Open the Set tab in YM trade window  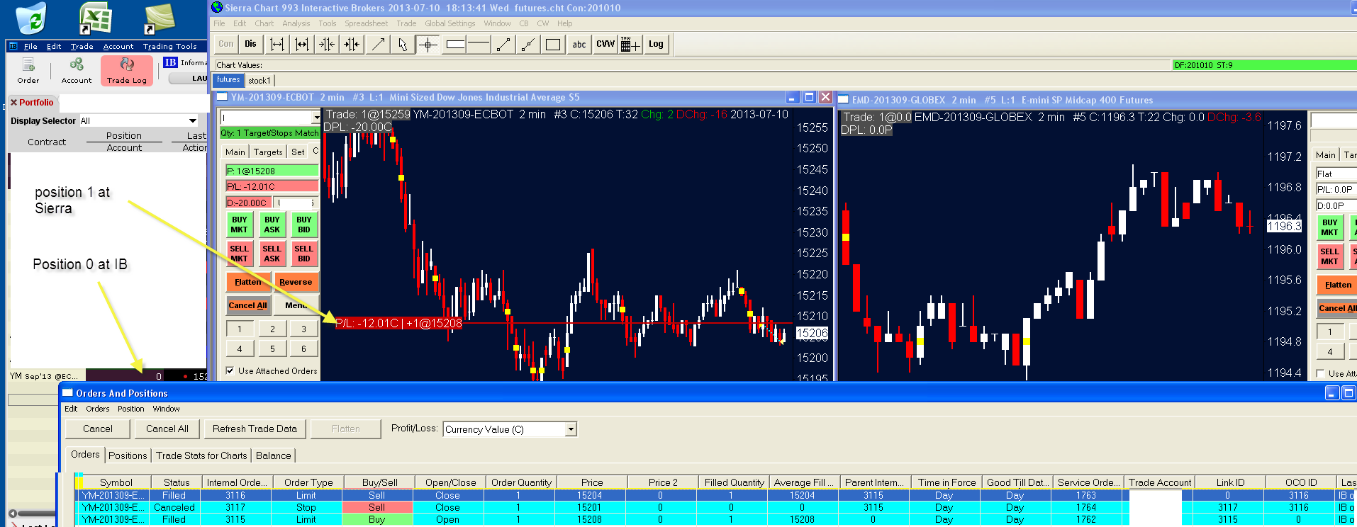298,152
